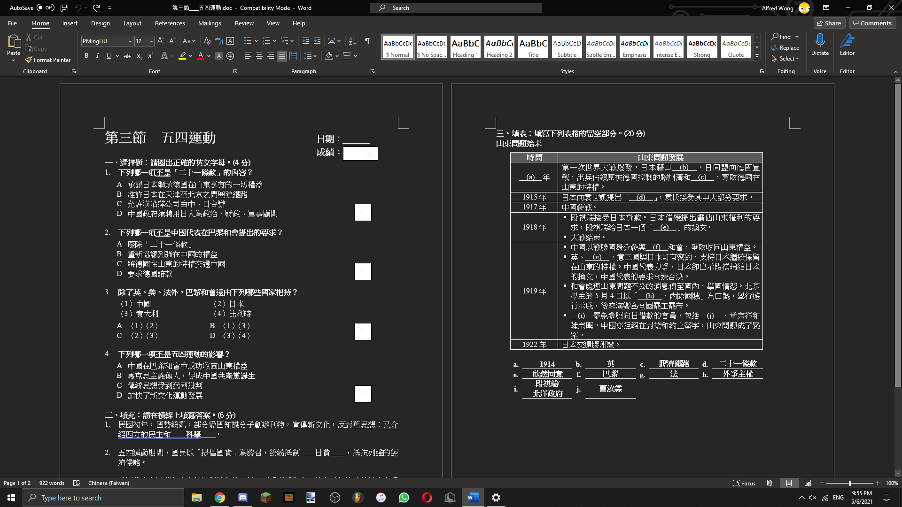Toggle the show paragraph marks icon
Viewport: 902px width, 507px height.
pyautogui.click(x=367, y=41)
